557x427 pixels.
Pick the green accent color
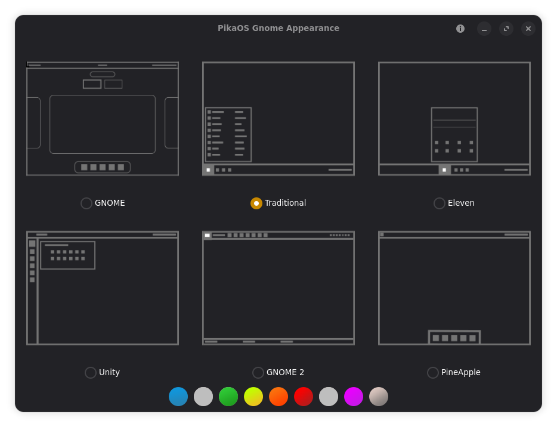click(228, 396)
